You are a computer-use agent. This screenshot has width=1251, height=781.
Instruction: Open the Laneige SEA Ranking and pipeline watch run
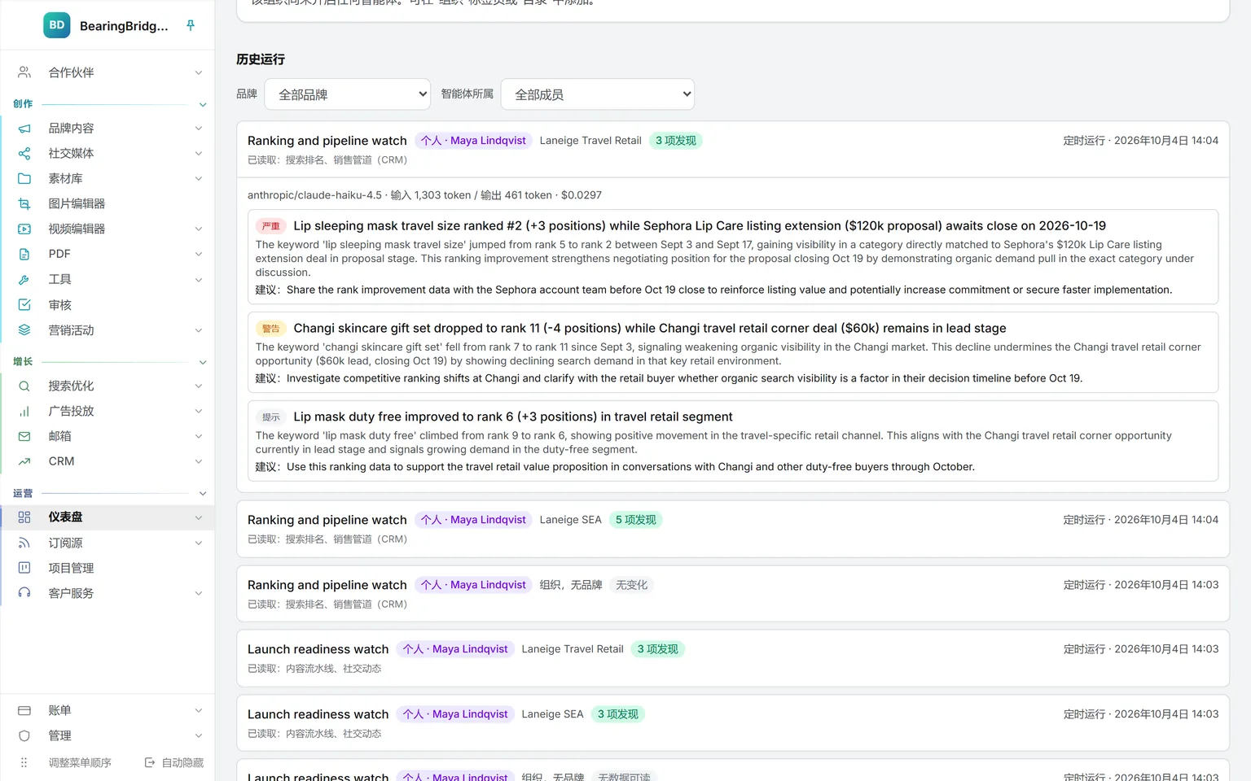(x=732, y=529)
